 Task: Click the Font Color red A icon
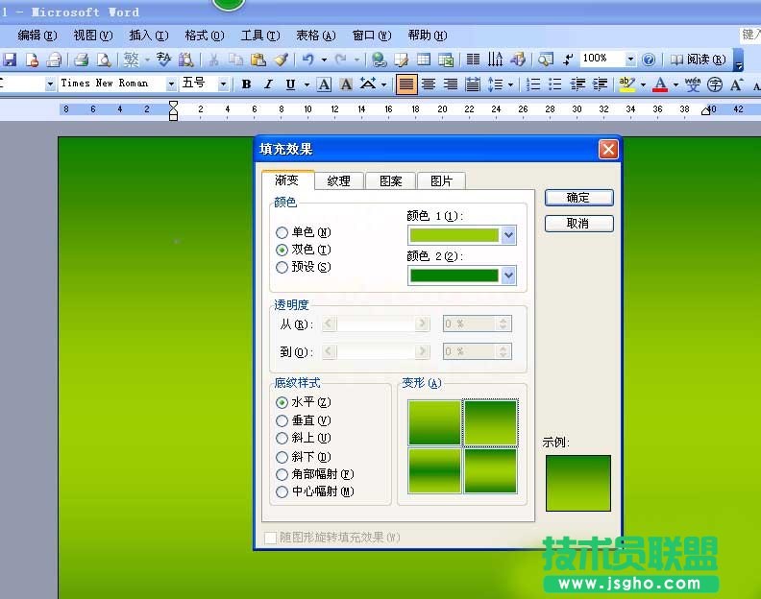tap(660, 84)
